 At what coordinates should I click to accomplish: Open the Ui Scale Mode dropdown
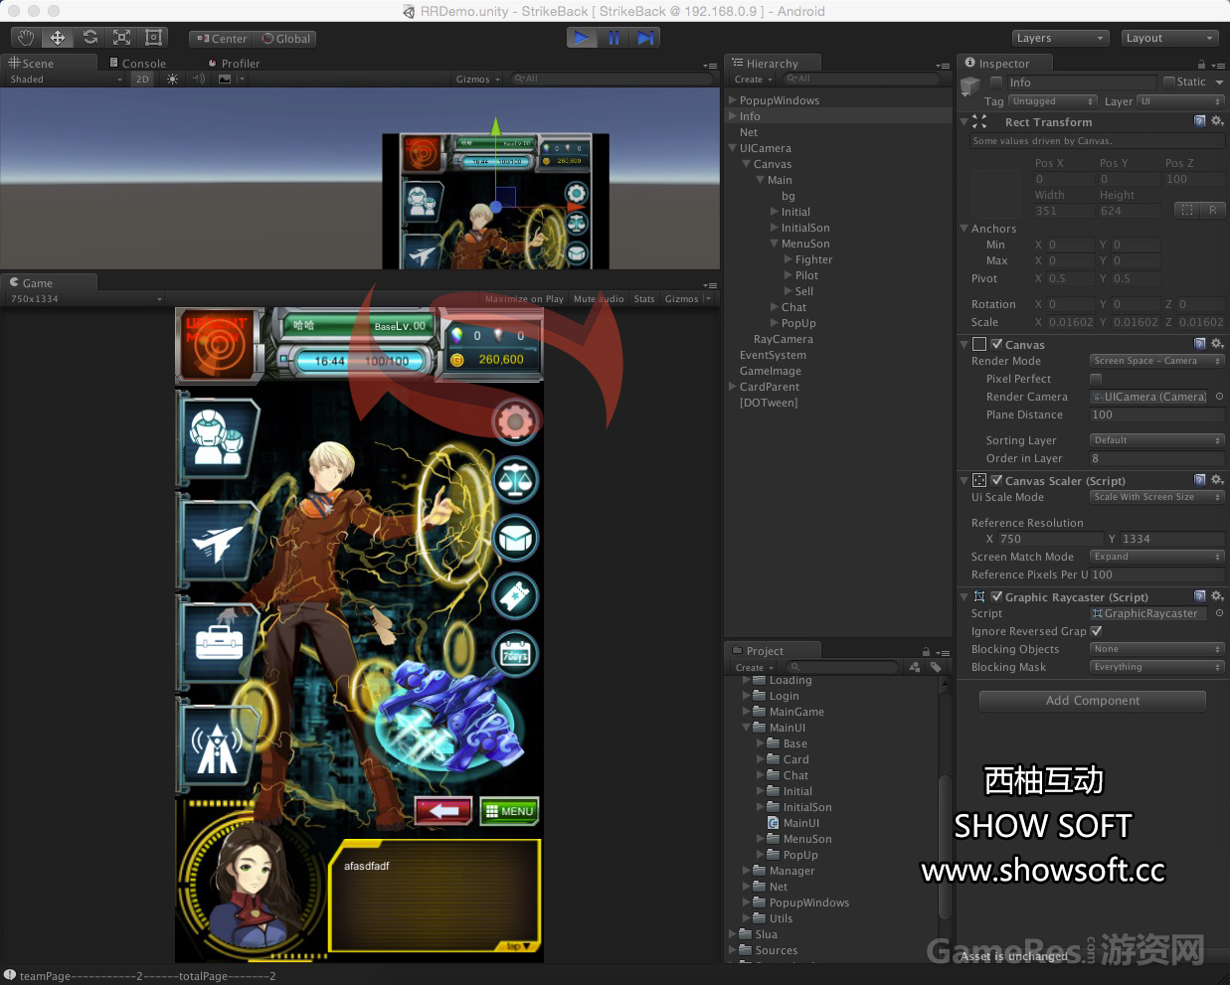coord(1156,497)
